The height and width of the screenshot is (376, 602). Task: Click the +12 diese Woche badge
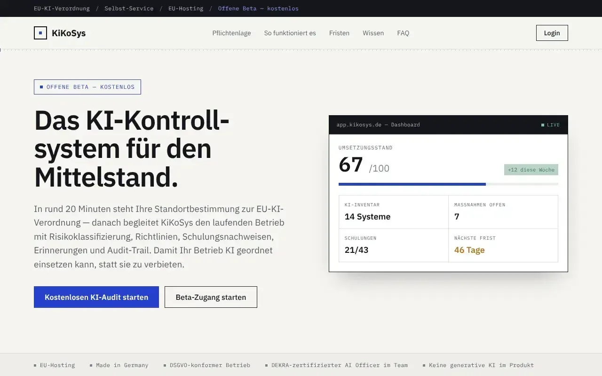coord(531,170)
